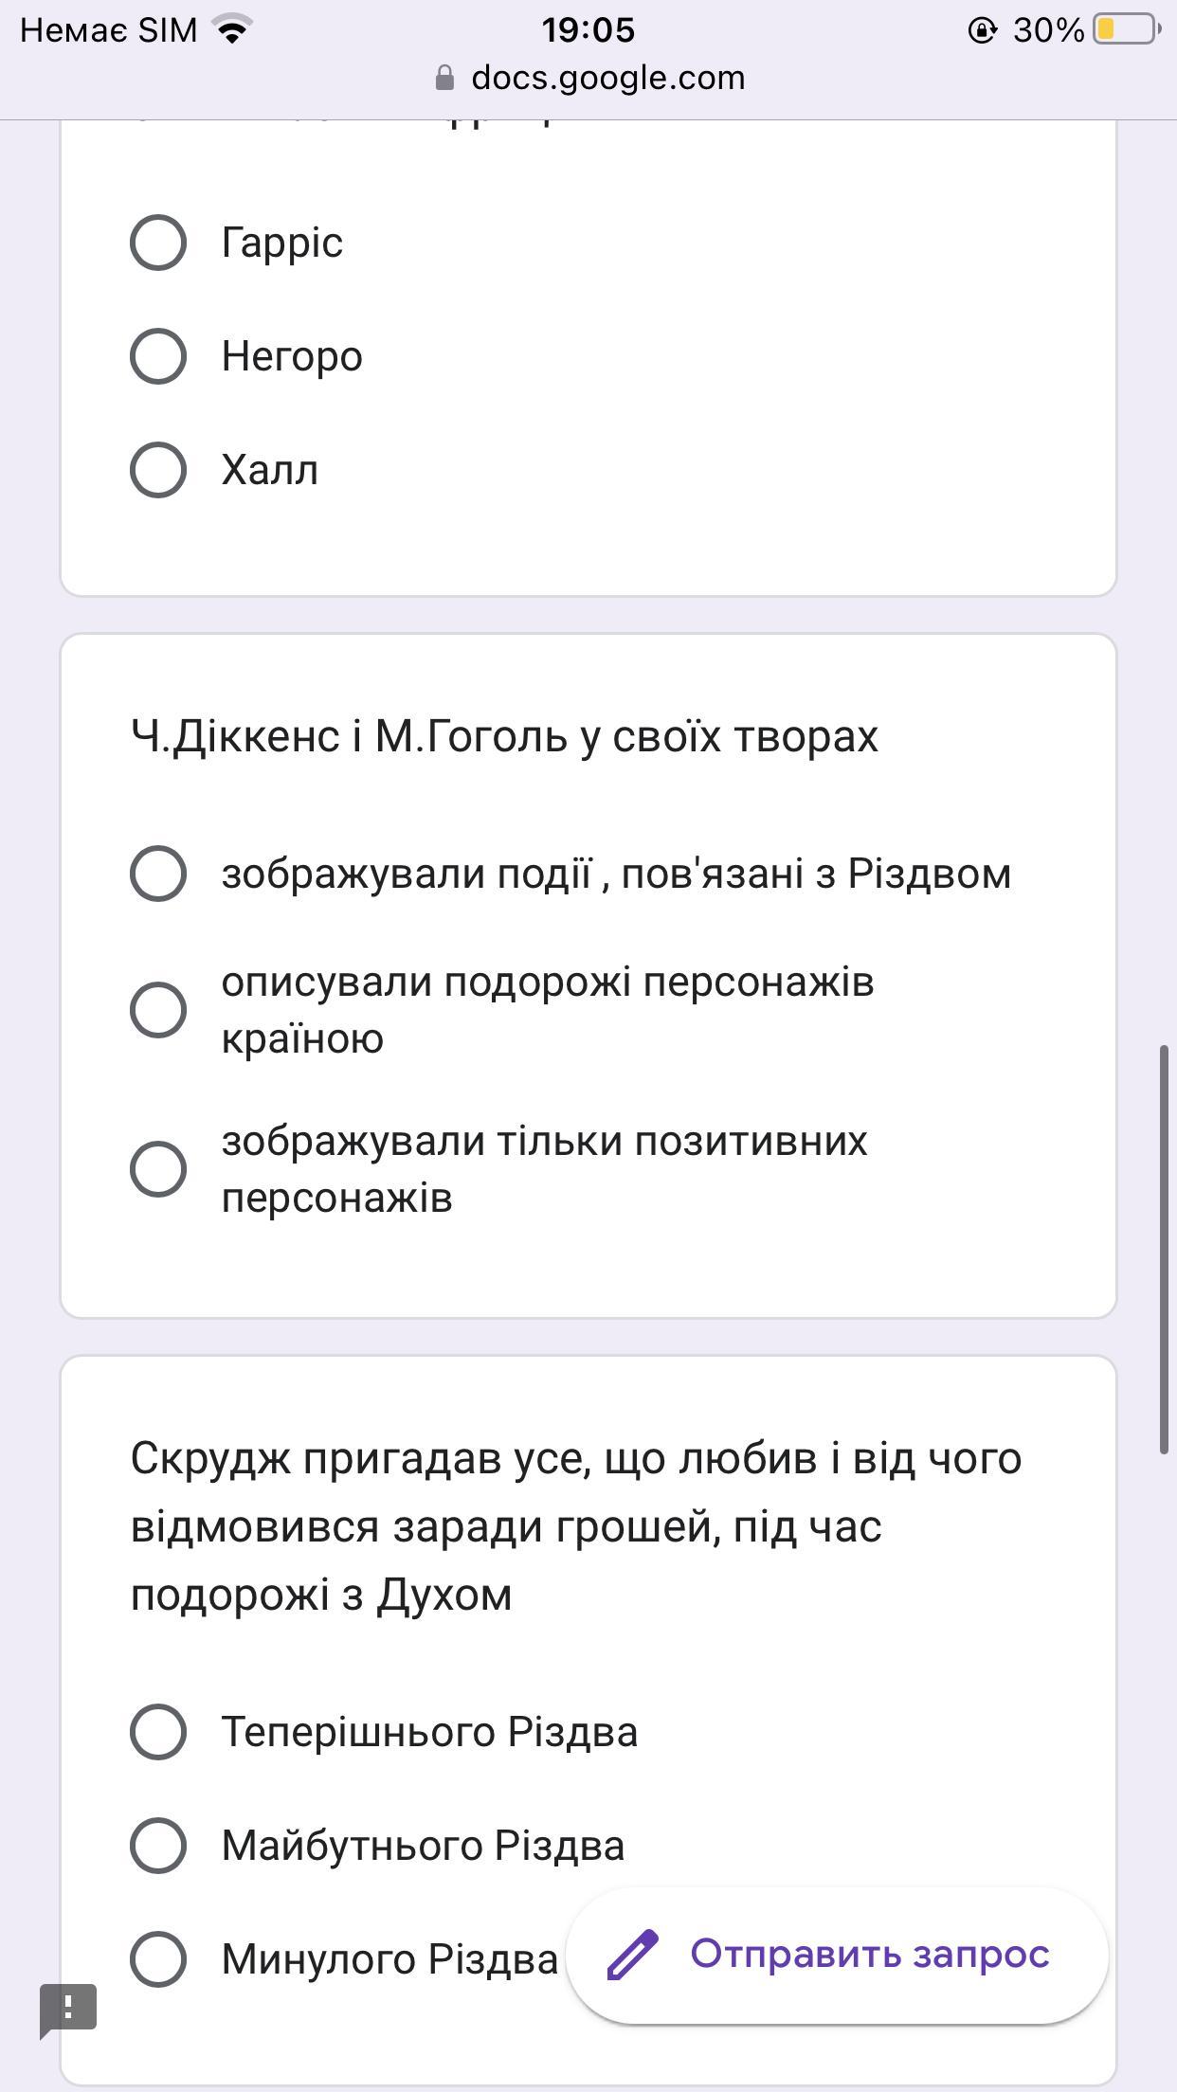The width and height of the screenshot is (1177, 2092).
Task: Select the Негоро radio option
Action: tap(158, 356)
